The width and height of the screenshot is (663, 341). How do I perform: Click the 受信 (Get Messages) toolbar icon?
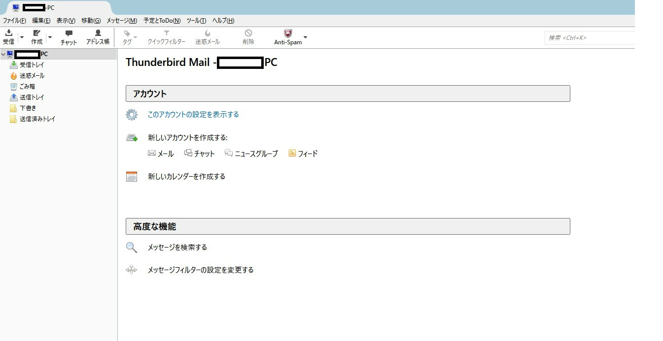point(9,33)
